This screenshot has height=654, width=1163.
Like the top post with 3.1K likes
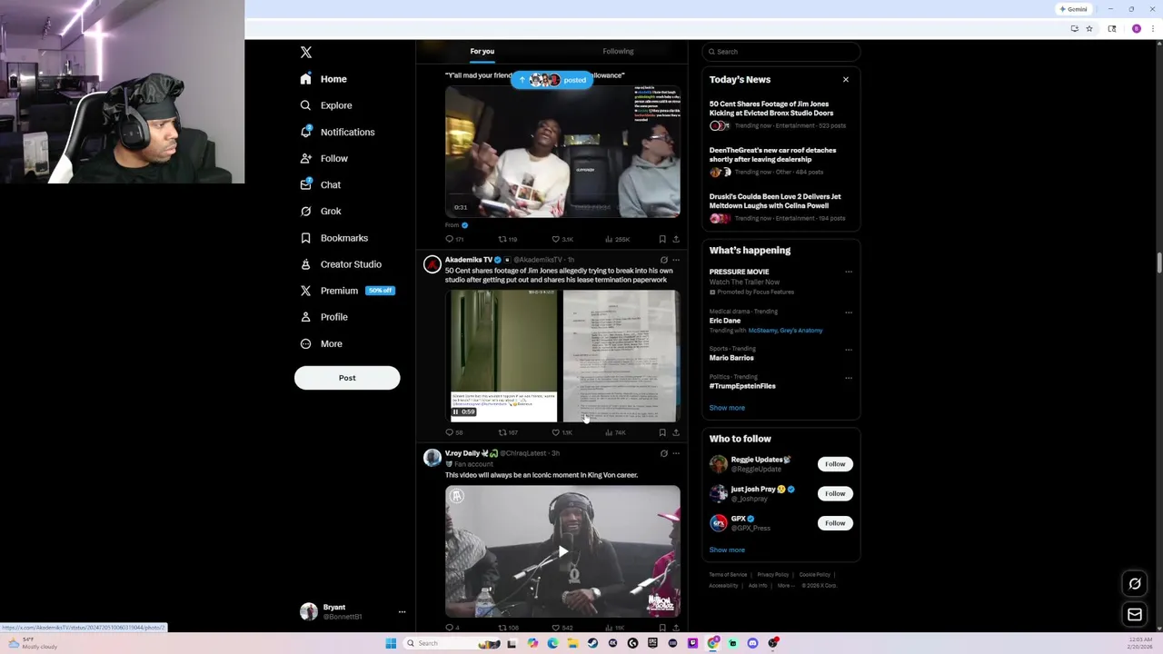pyautogui.click(x=562, y=239)
